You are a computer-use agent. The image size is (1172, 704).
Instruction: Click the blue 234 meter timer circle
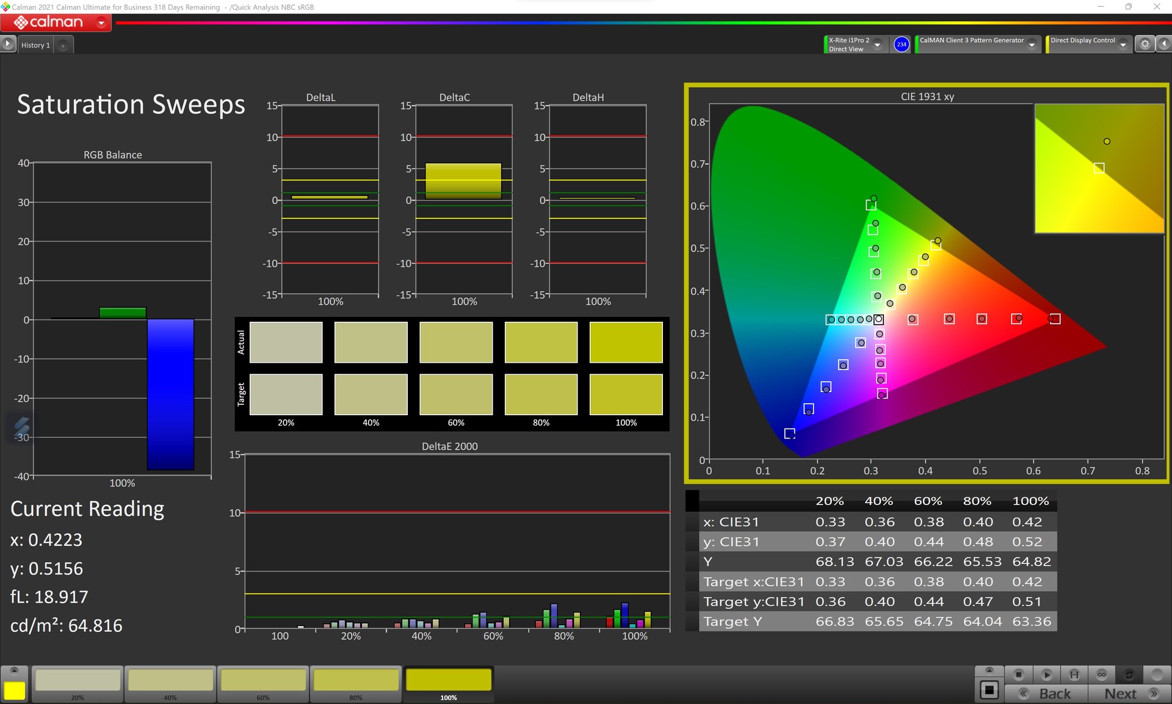tap(901, 45)
